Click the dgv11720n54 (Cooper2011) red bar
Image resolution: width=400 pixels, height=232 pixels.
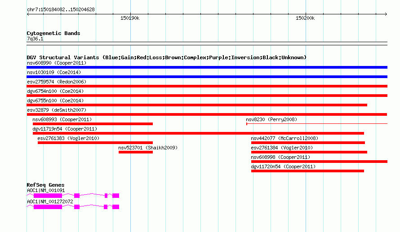pos(307,171)
